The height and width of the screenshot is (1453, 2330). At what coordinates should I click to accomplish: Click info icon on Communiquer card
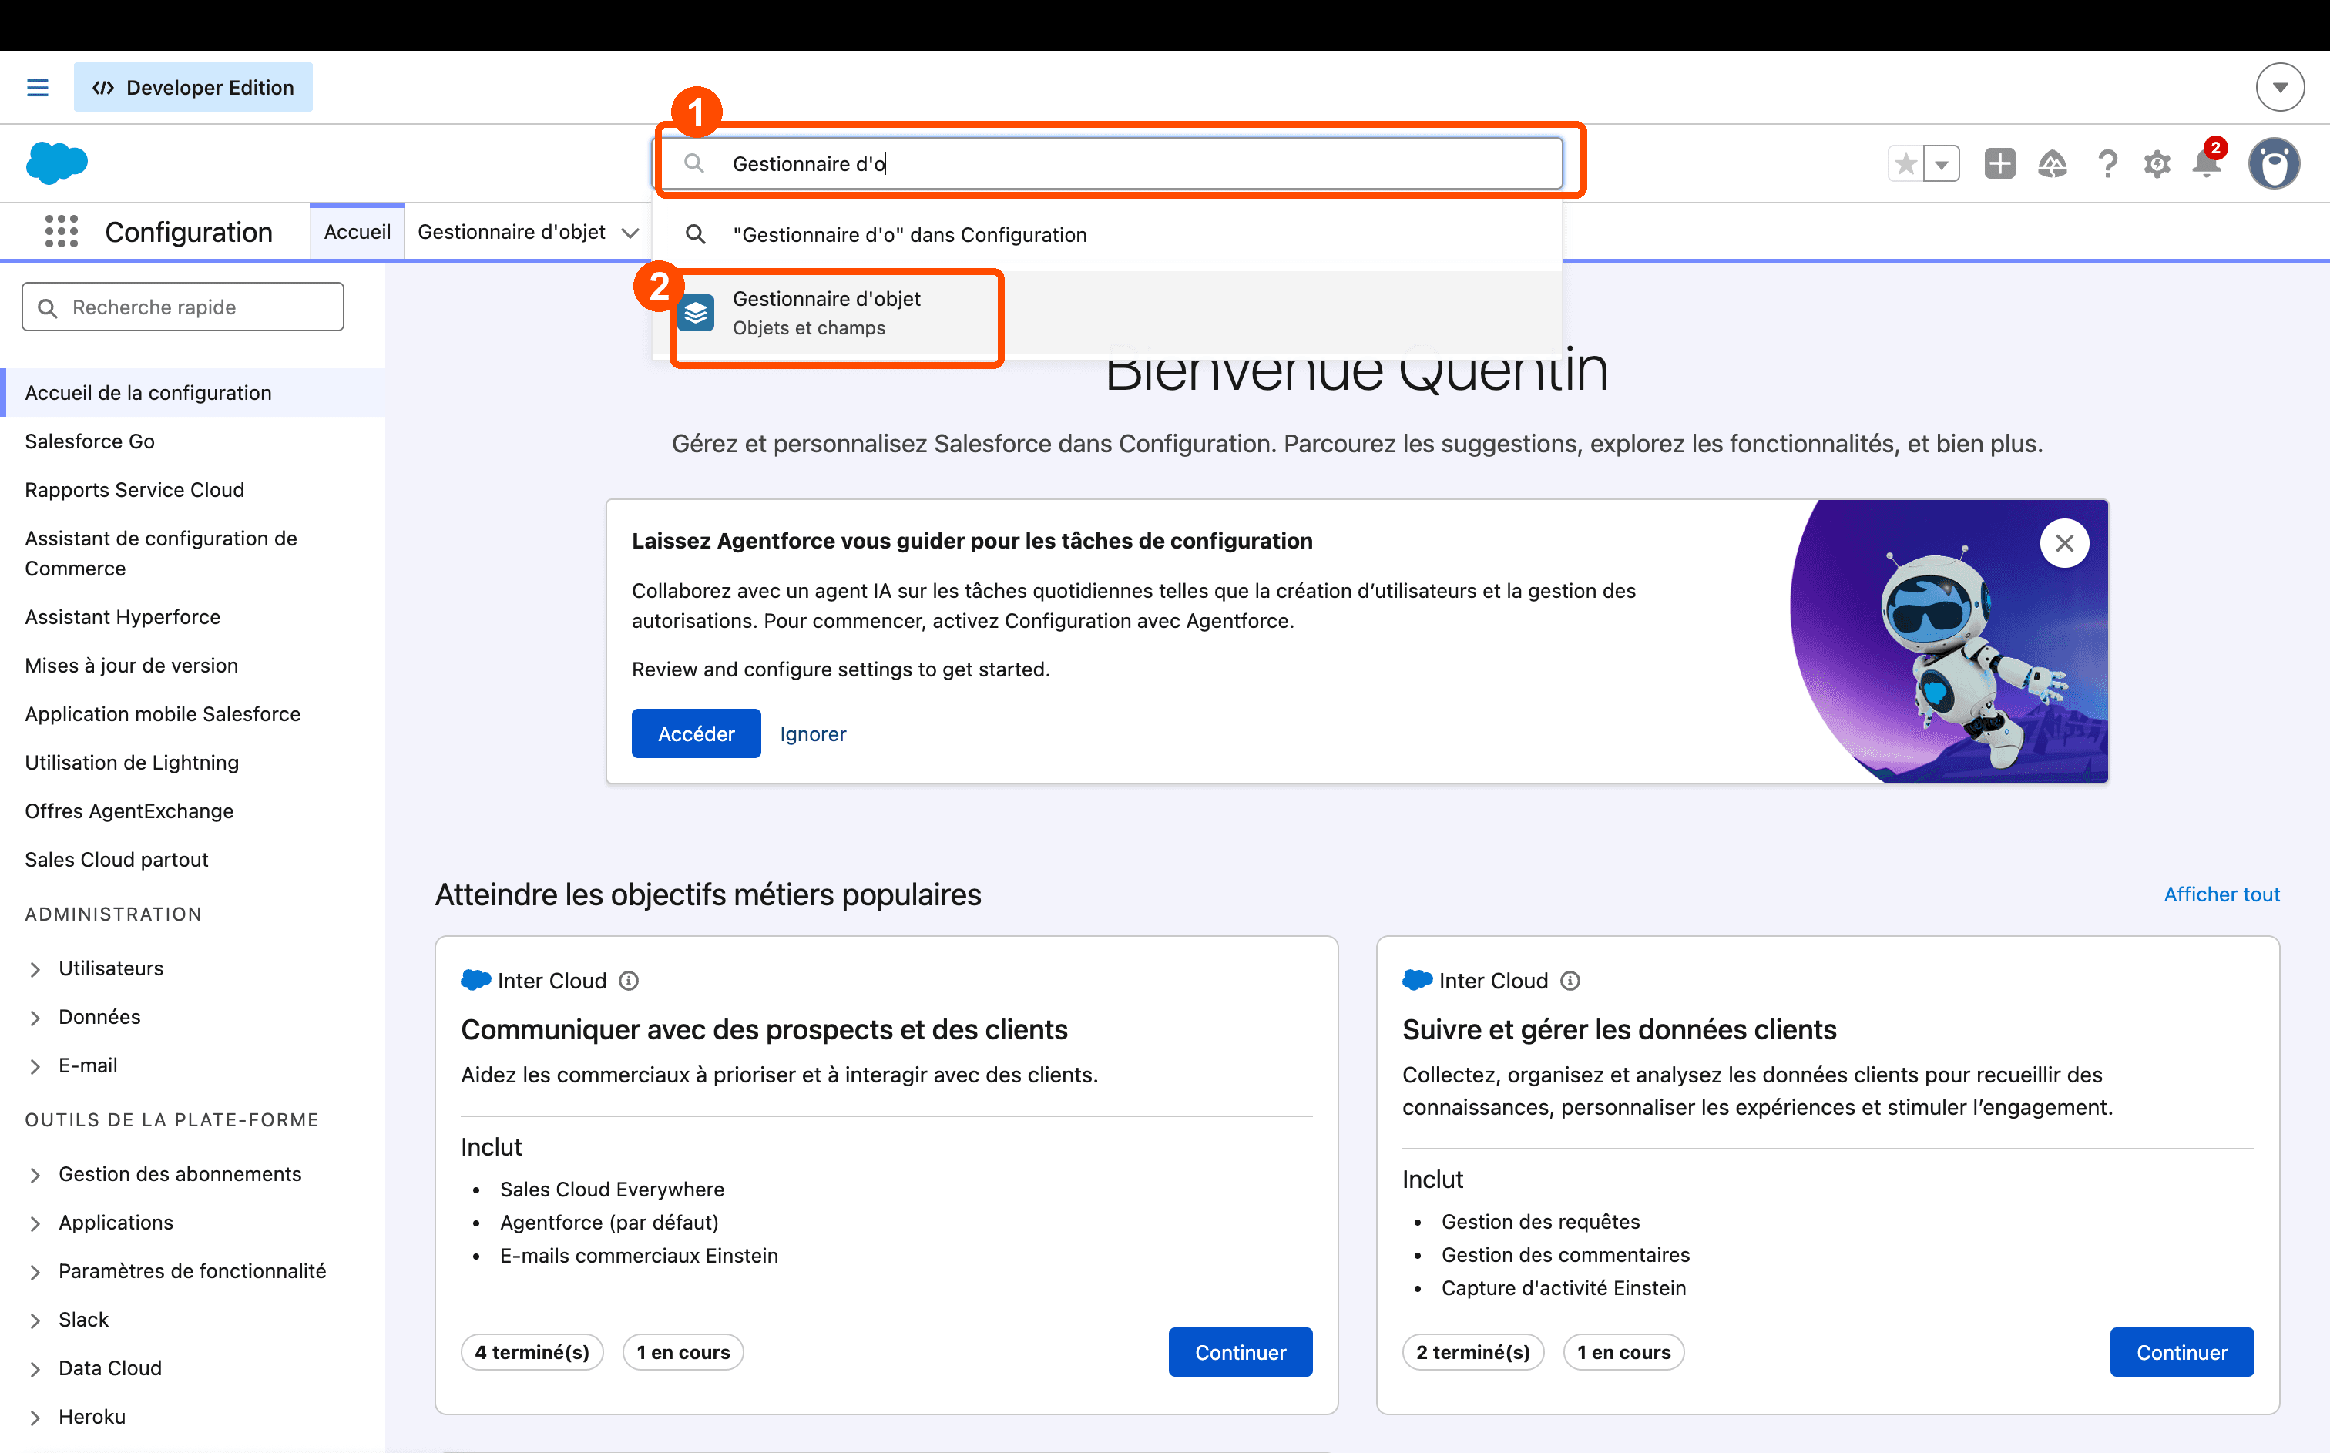pos(629,980)
